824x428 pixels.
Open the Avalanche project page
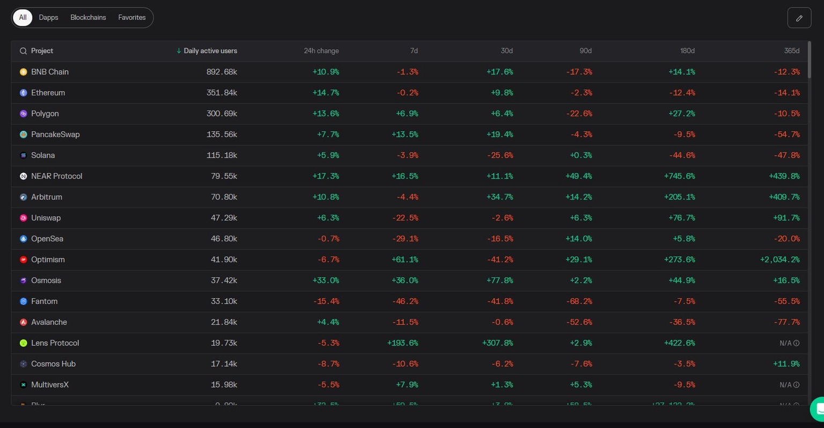[x=49, y=322]
